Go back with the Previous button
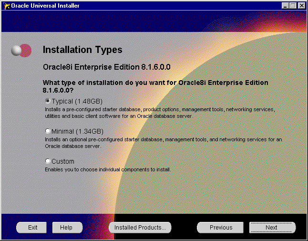The image size is (308, 241). tap(221, 228)
